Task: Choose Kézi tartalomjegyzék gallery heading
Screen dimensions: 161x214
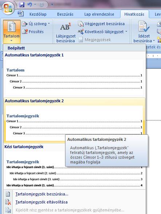Action: pyautogui.click(x=24, y=147)
